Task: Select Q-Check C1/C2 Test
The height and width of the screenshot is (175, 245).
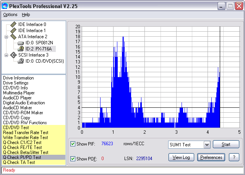Action: click(x=34, y=143)
